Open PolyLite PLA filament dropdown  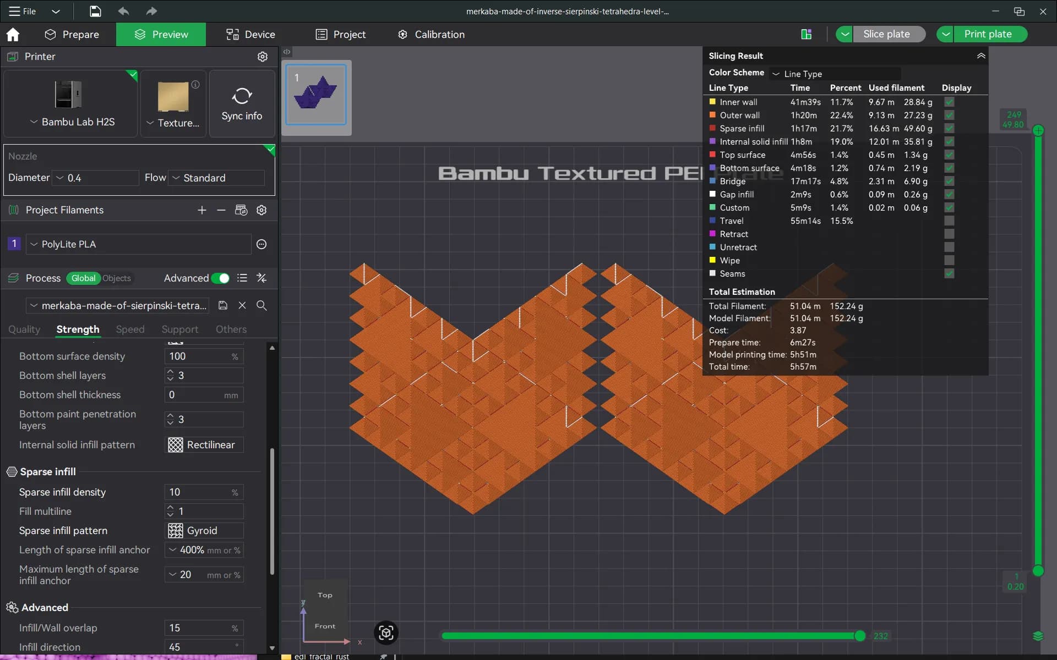click(x=139, y=244)
